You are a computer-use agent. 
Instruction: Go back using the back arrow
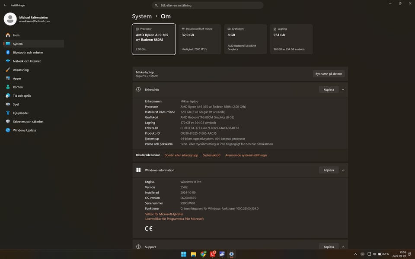click(5, 5)
